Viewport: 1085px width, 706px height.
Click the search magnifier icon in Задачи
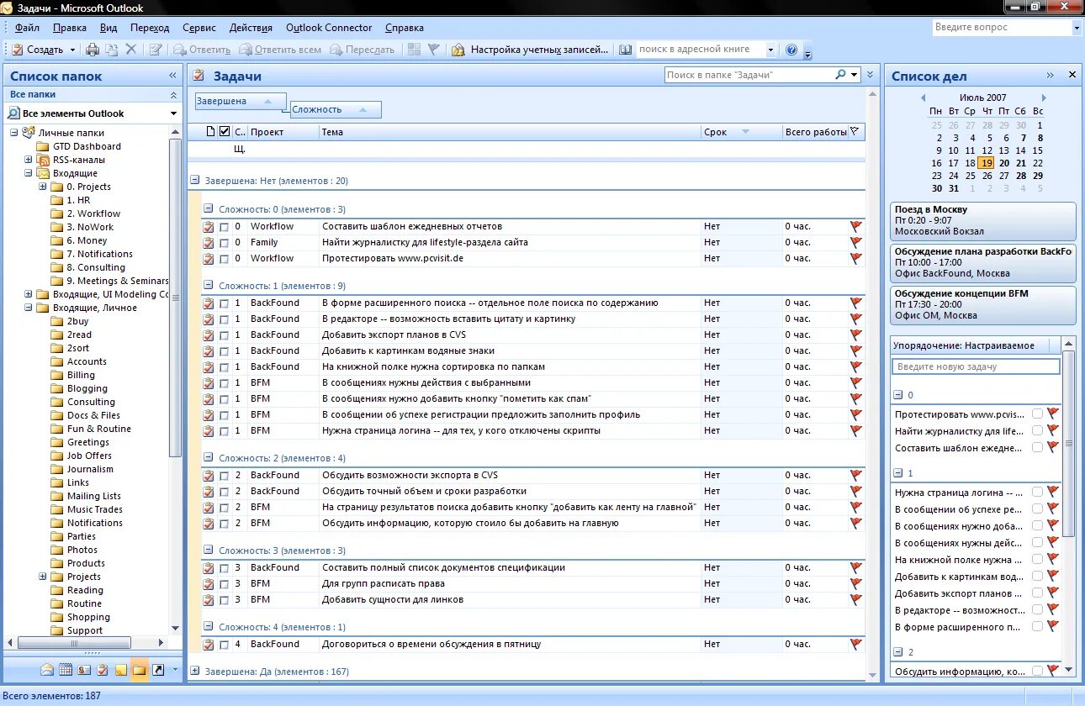click(x=840, y=75)
